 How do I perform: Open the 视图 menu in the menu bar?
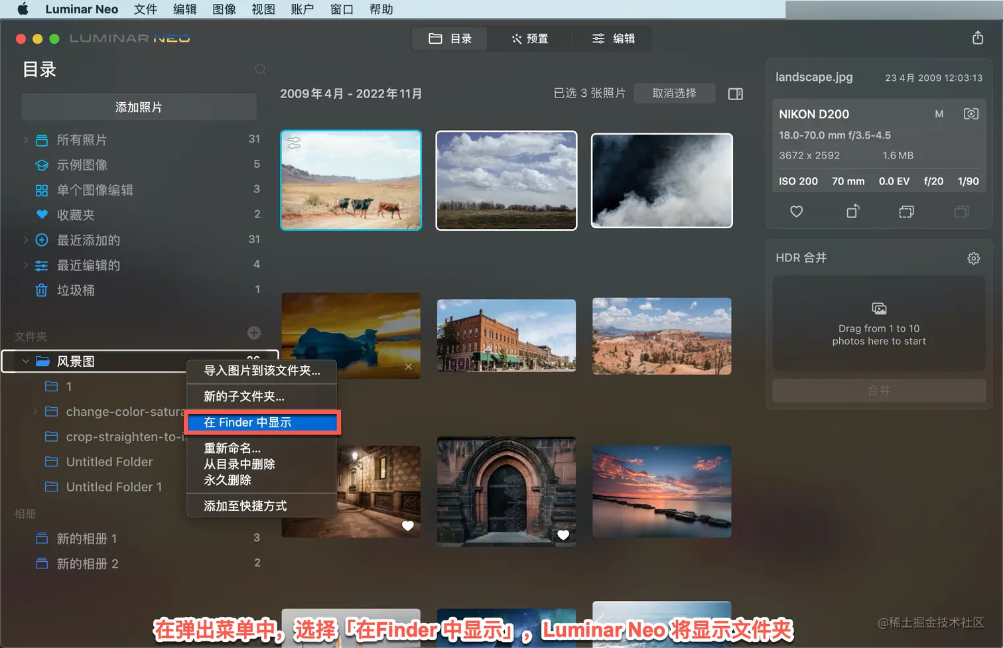pos(263,9)
